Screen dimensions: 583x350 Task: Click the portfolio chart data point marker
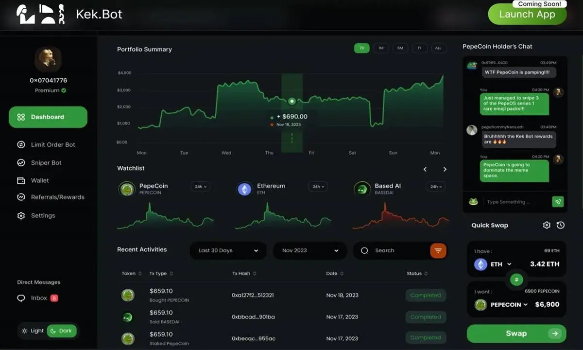[292, 101]
